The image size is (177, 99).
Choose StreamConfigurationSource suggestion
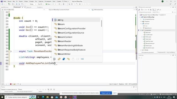[76, 33]
